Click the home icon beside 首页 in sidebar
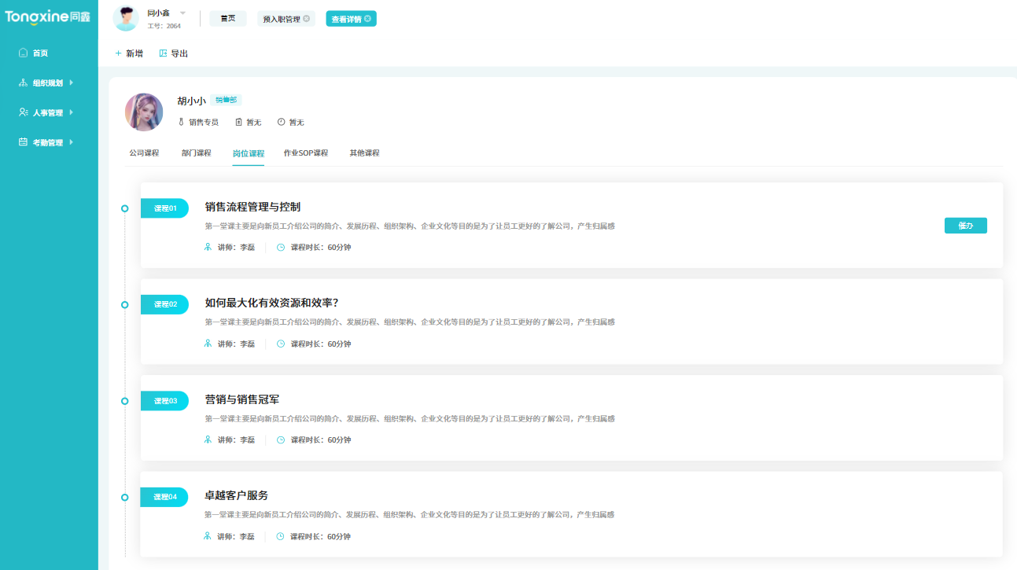 pos(22,53)
